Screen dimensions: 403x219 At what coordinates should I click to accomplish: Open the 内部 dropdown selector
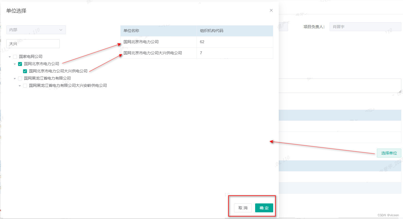[36, 30]
